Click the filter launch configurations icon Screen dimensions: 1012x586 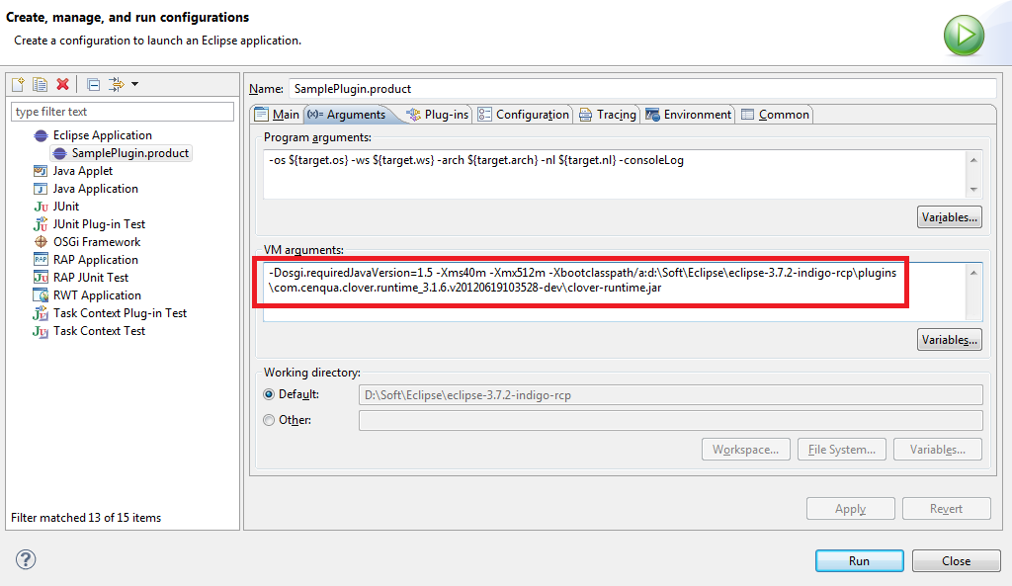tap(117, 85)
